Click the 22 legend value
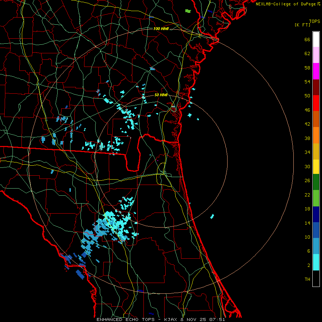Image resolution: width=322 pixels, height=322 pixels. (307, 195)
